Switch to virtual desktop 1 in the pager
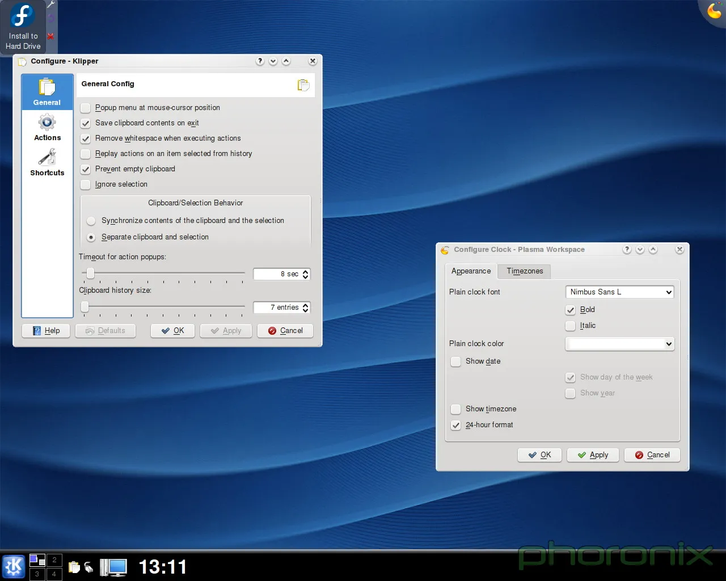This screenshot has width=726, height=581. 37,560
